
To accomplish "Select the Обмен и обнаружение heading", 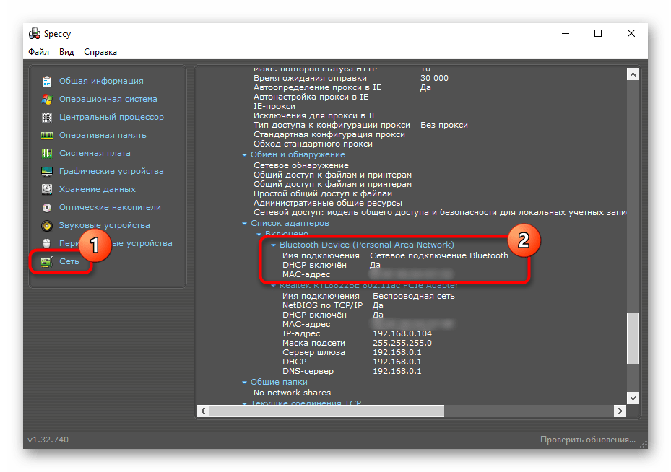I will (298, 154).
